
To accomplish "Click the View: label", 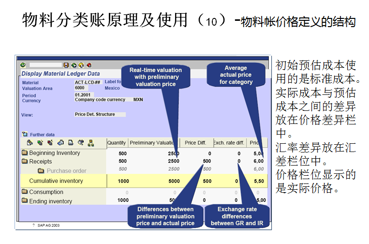I will click(x=27, y=115).
